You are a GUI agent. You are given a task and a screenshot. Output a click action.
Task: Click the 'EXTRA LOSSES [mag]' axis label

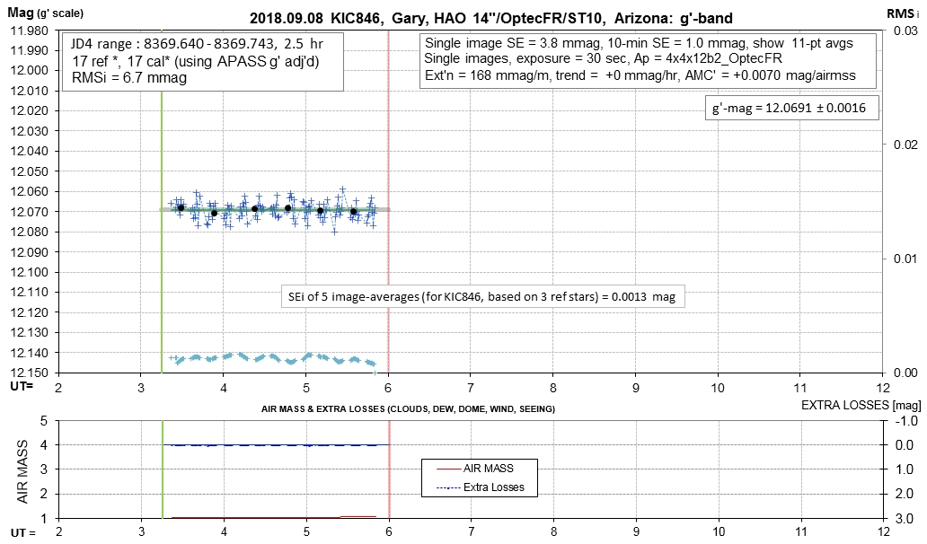pyautogui.click(x=861, y=405)
